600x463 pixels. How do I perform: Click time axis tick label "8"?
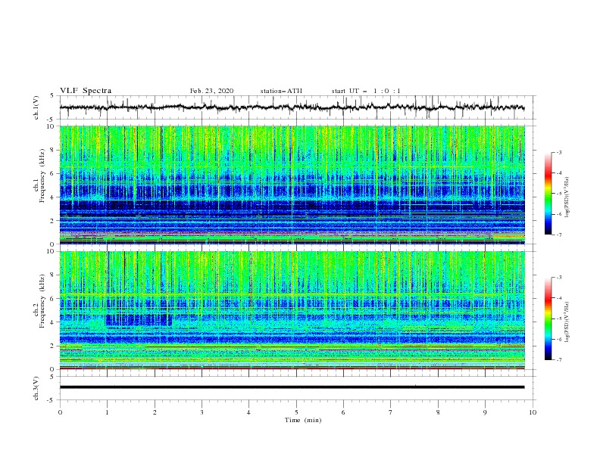(438, 412)
